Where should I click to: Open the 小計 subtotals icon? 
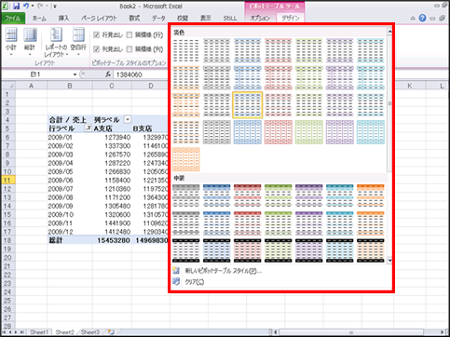[x=11, y=41]
